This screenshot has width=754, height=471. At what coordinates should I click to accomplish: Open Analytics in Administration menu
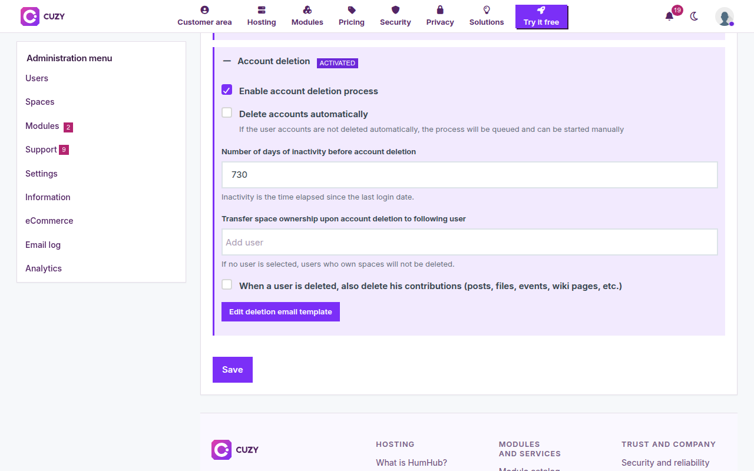click(x=44, y=268)
